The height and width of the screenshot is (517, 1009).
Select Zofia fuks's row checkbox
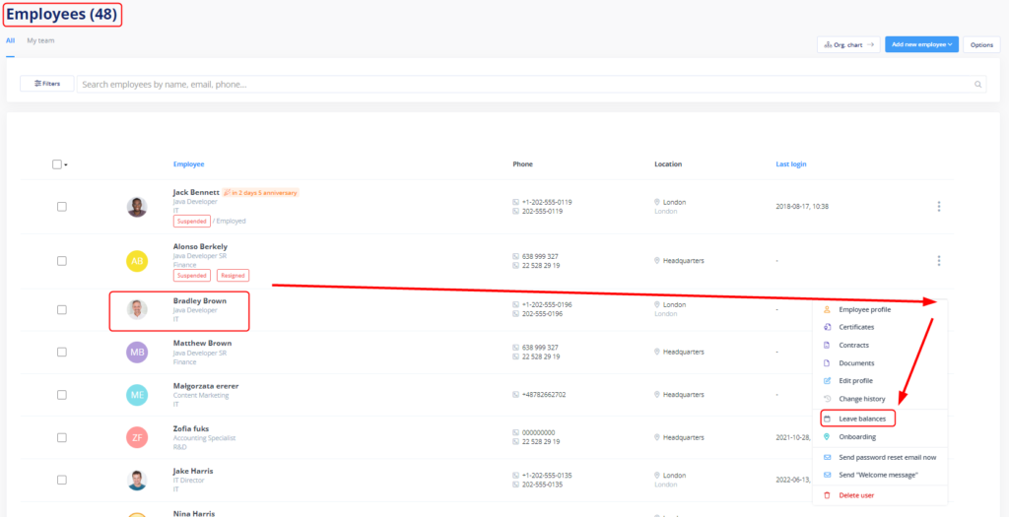(62, 437)
